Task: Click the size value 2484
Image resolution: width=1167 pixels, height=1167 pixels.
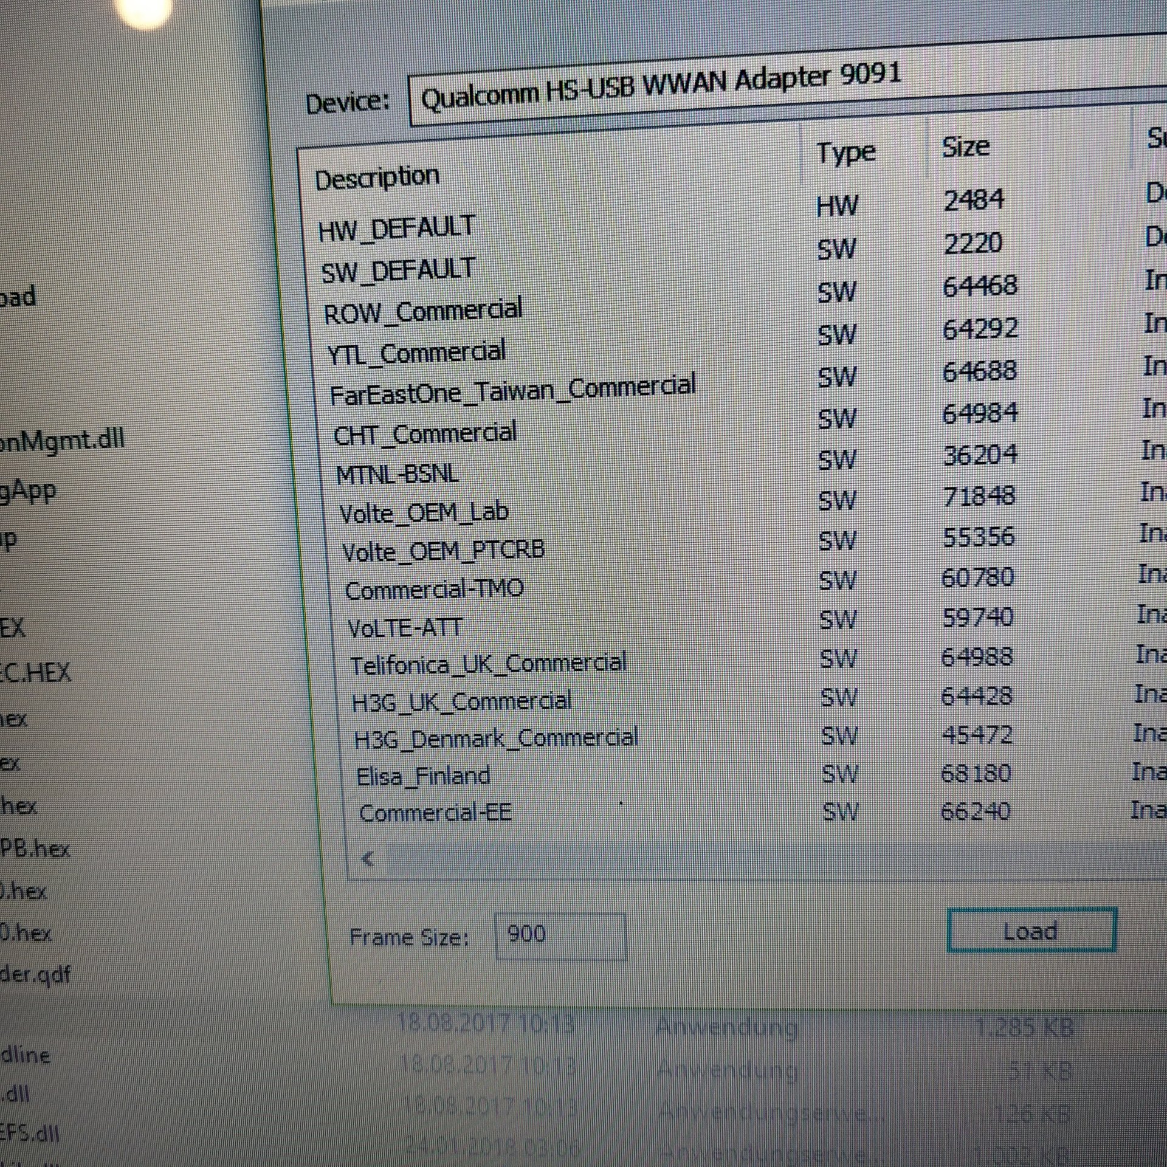Action: pos(974,200)
